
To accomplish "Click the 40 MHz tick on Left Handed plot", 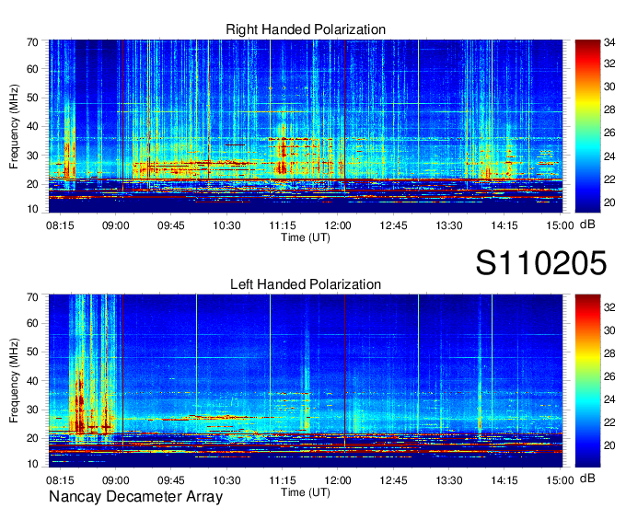I will (x=32, y=381).
